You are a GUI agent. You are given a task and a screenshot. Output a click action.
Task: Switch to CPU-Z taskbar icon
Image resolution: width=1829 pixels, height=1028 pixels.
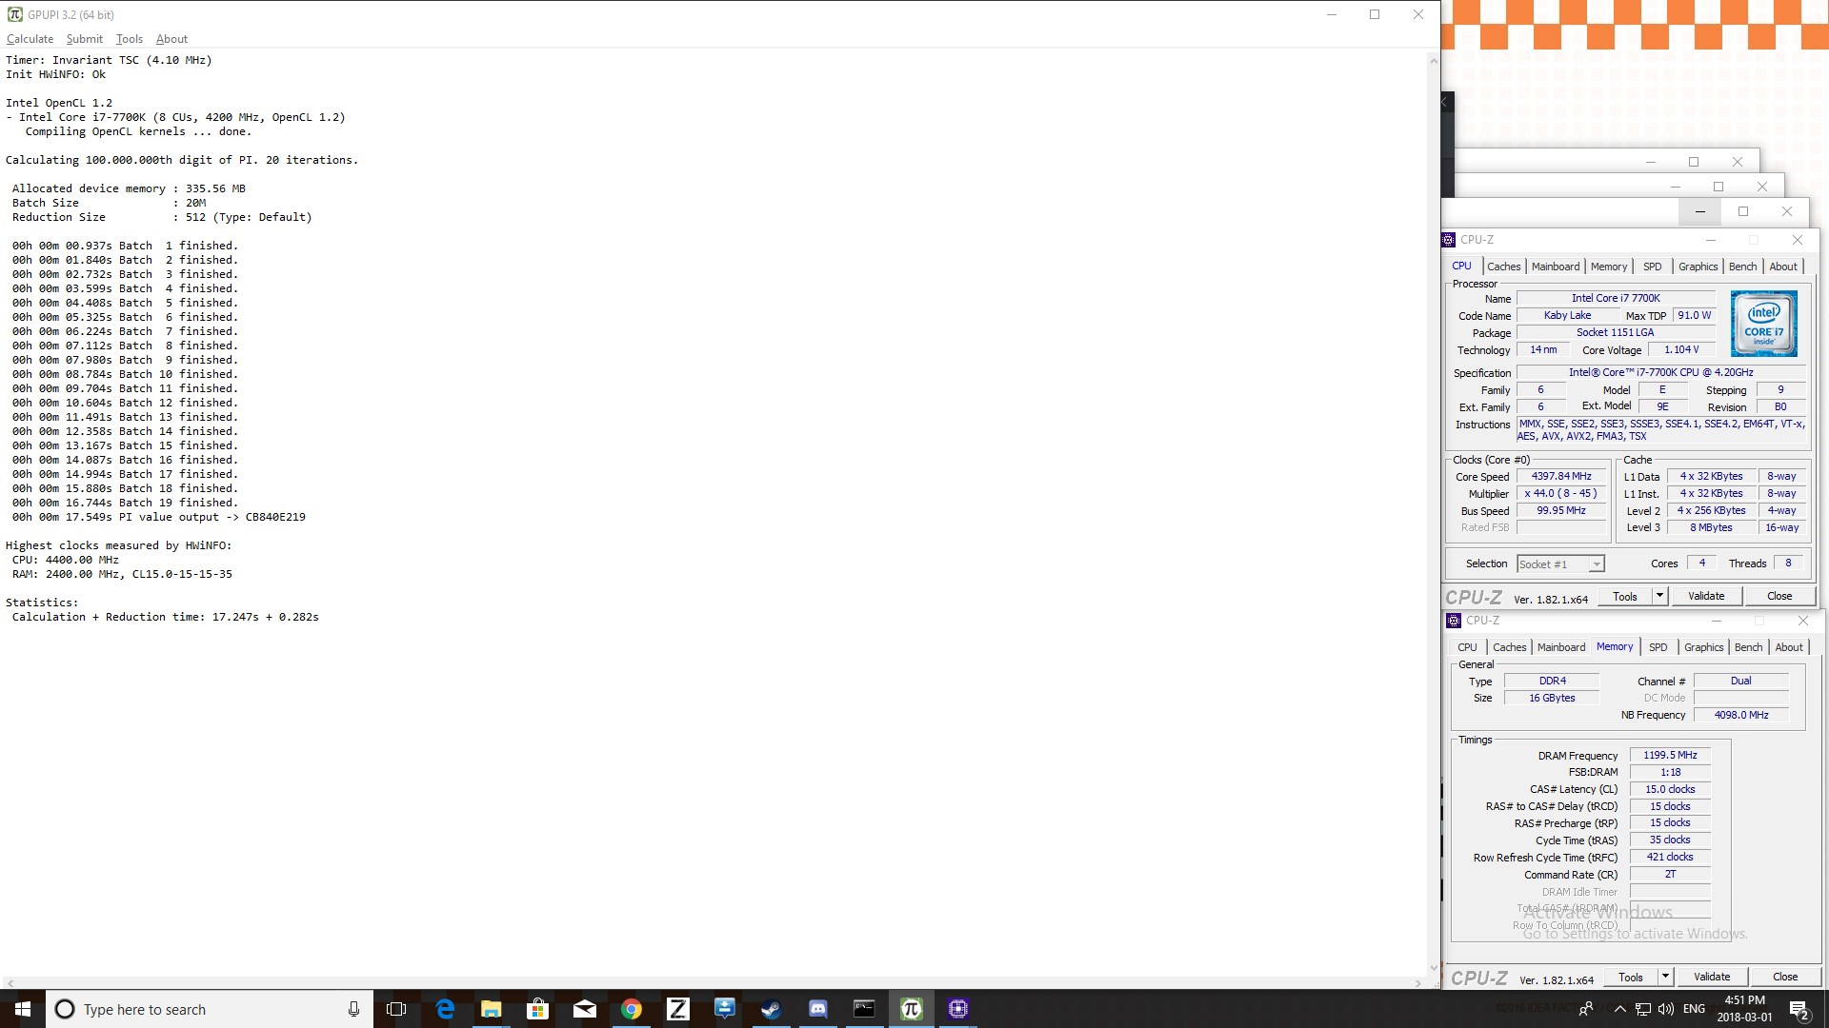click(957, 1009)
